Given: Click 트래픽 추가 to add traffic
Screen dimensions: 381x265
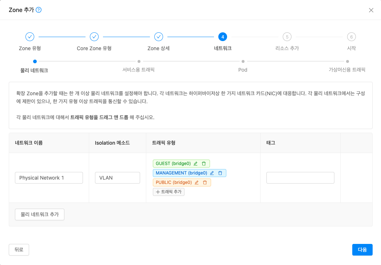Looking at the screenshot, I should pos(168,192).
